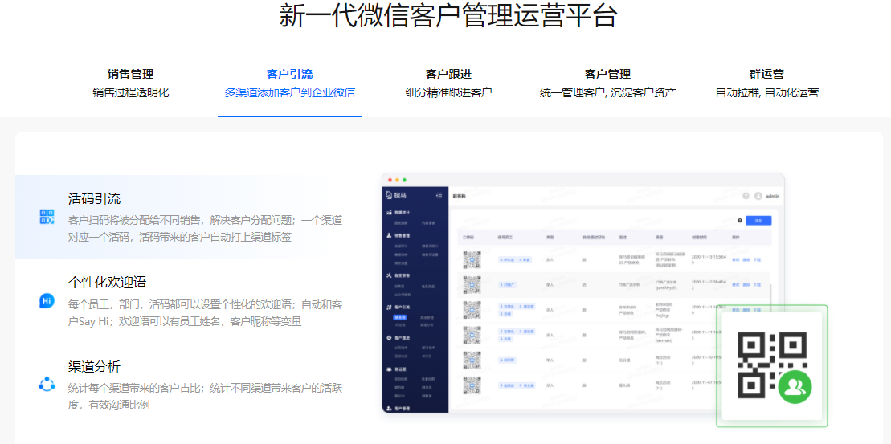Click the admin avatar icon in dashboard preview

click(x=758, y=196)
